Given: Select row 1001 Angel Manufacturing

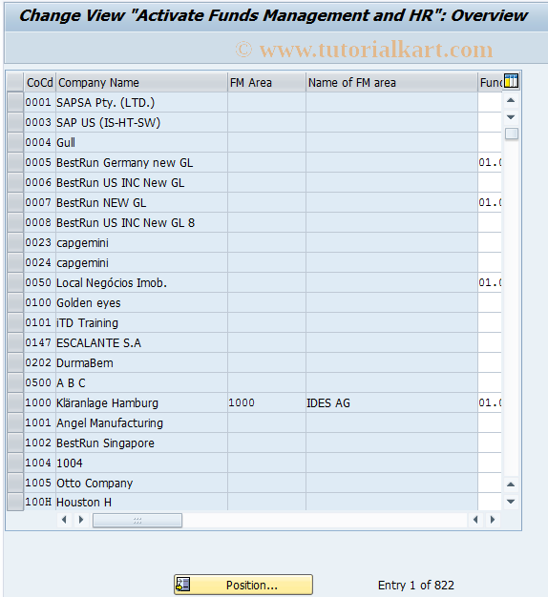Looking at the screenshot, I should point(15,422).
